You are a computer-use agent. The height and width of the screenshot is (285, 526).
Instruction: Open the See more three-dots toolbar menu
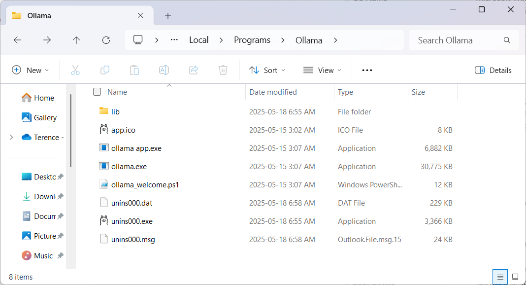367,70
